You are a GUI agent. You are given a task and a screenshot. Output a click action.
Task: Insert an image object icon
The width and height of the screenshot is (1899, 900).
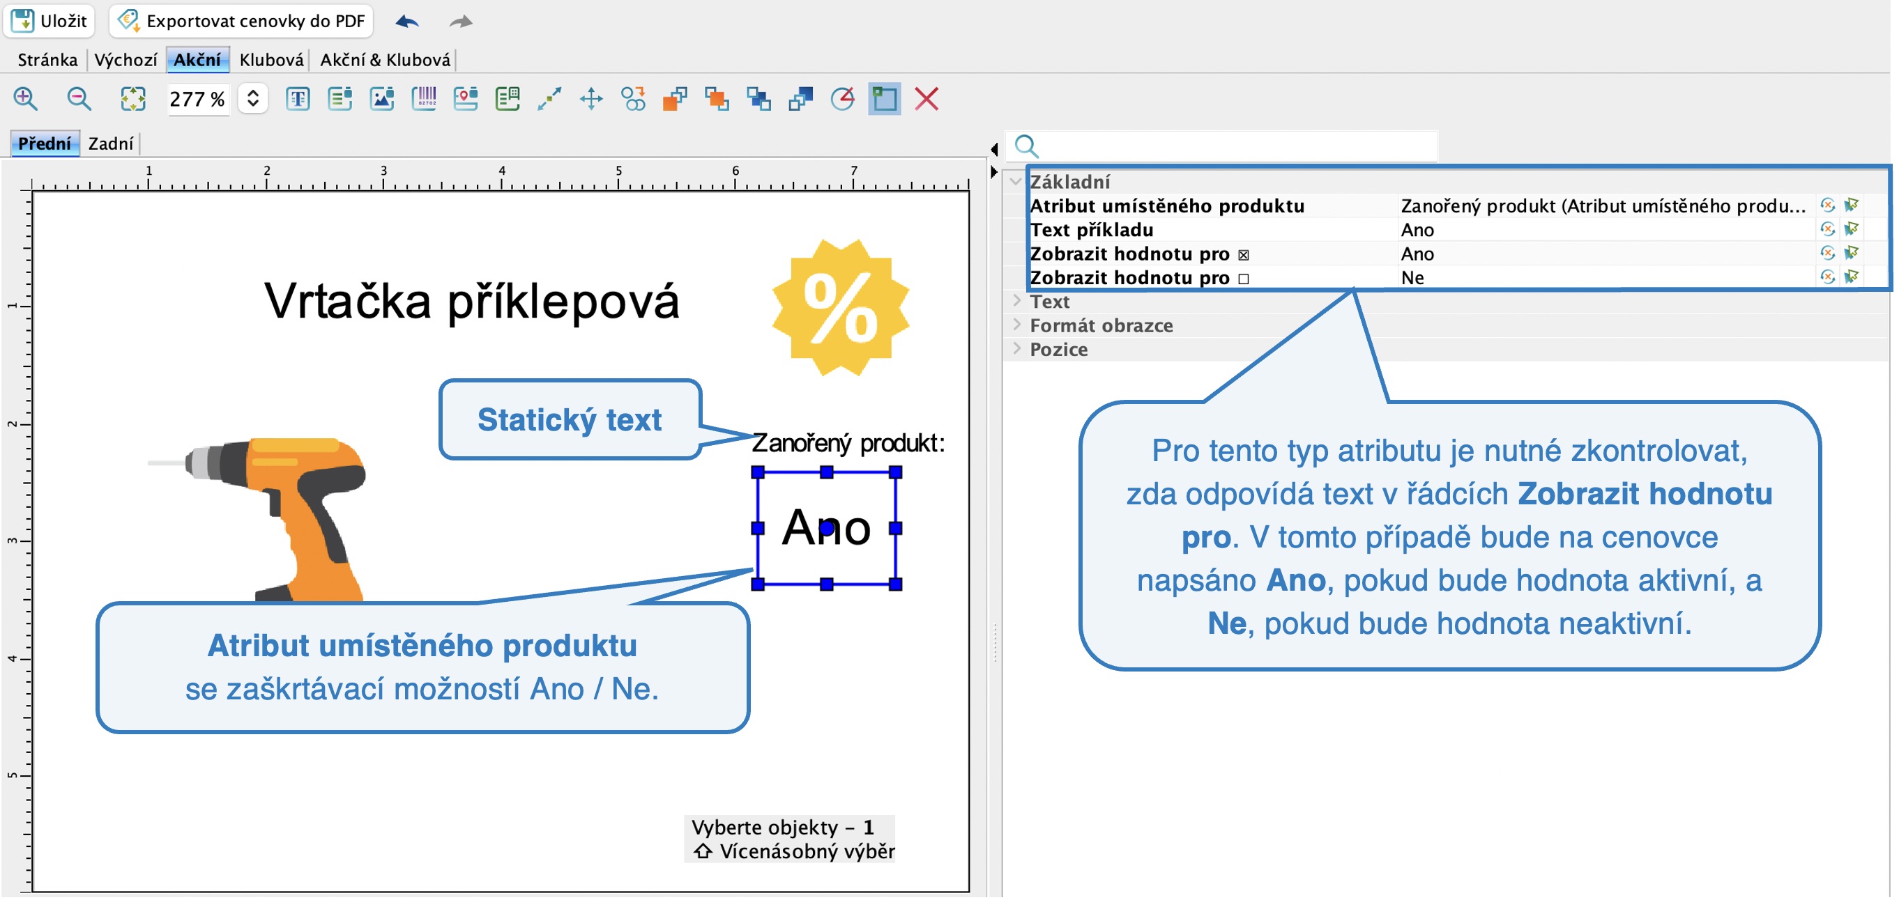click(382, 99)
